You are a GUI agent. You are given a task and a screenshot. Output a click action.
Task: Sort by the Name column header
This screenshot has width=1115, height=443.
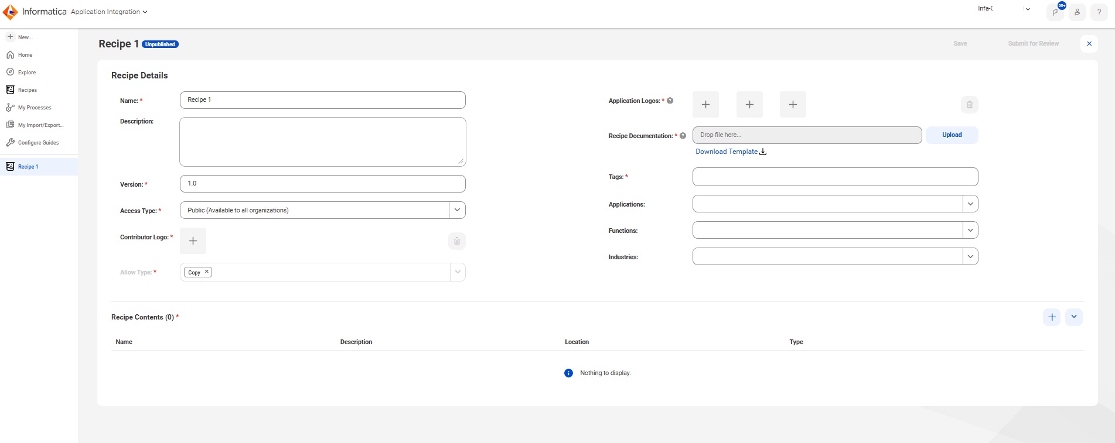(124, 342)
